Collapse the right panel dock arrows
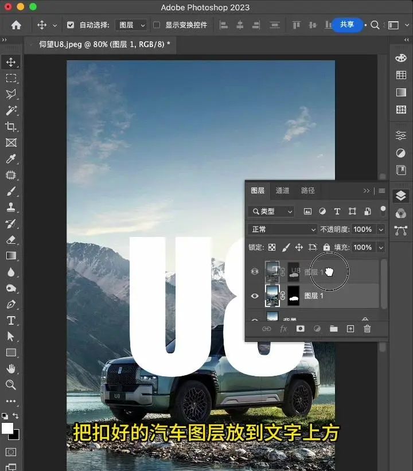Viewport: 413px width, 471px height. click(x=406, y=40)
